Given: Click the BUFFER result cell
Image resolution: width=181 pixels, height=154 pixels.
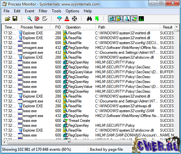Looking at the screenshot, I should tap(167, 72).
